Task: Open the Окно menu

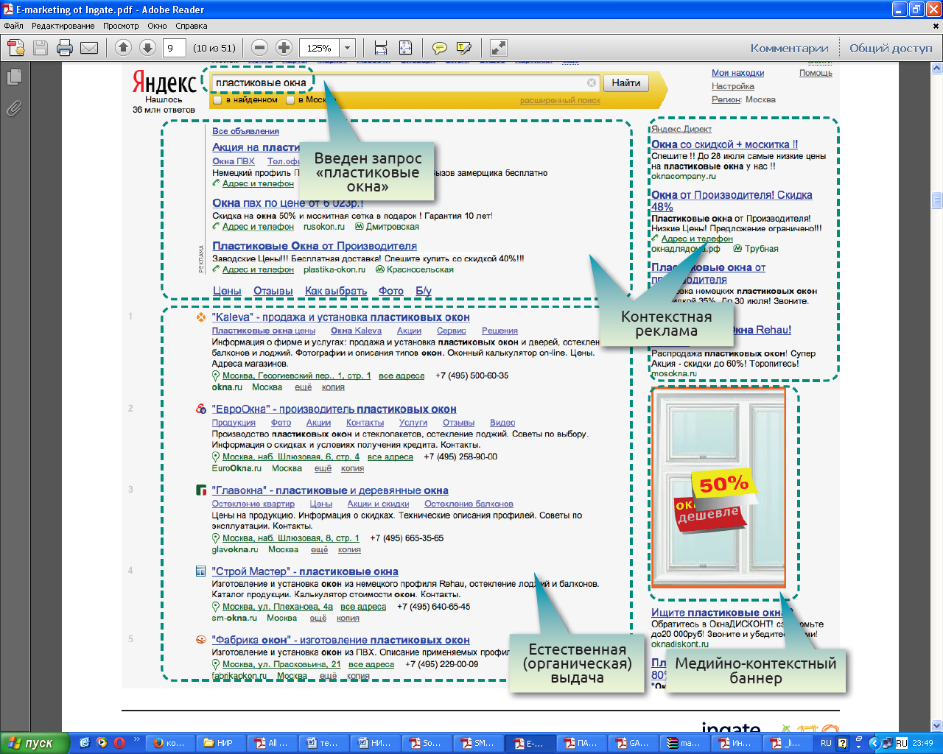Action: click(x=157, y=26)
